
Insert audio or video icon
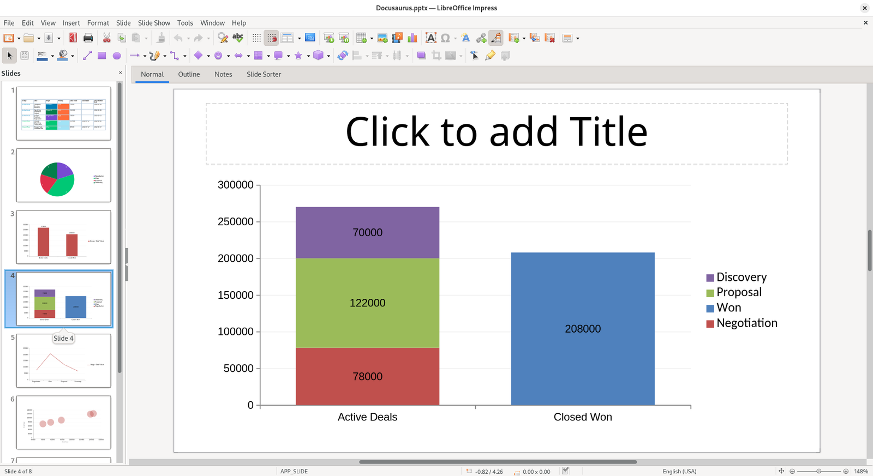tap(397, 38)
